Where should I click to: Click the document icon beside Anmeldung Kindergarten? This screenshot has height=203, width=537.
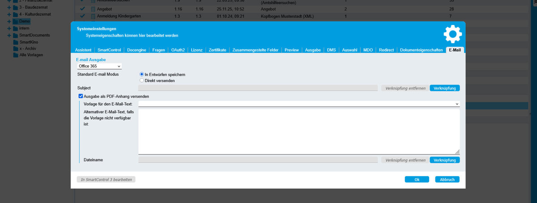93,16
